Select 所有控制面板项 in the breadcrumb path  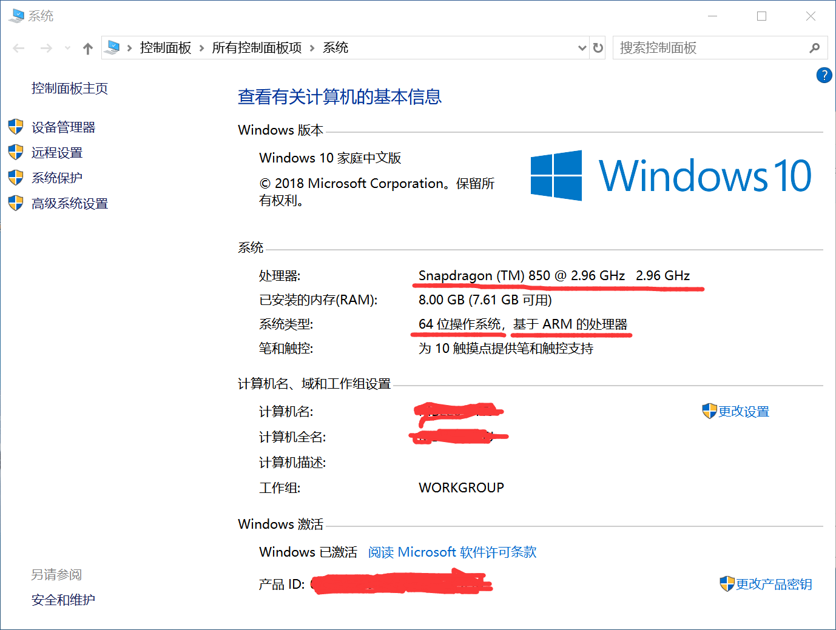pyautogui.click(x=257, y=48)
